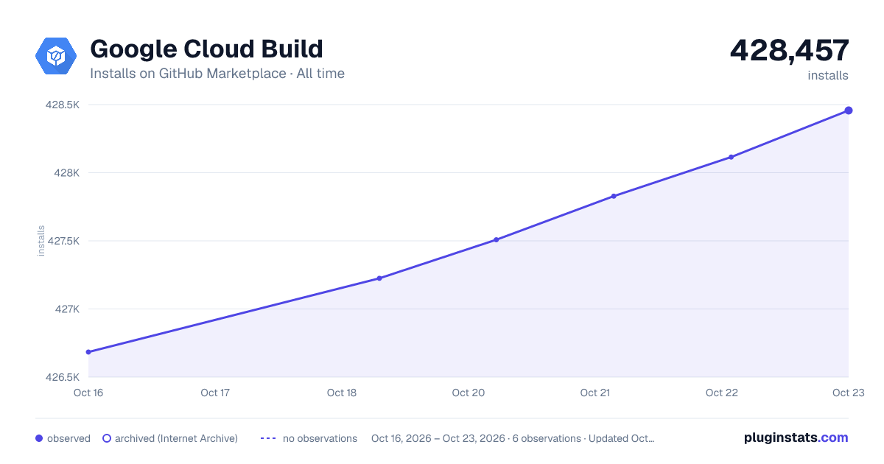Click the 428K y-axis label
The height and width of the screenshot is (464, 884).
[x=66, y=173]
